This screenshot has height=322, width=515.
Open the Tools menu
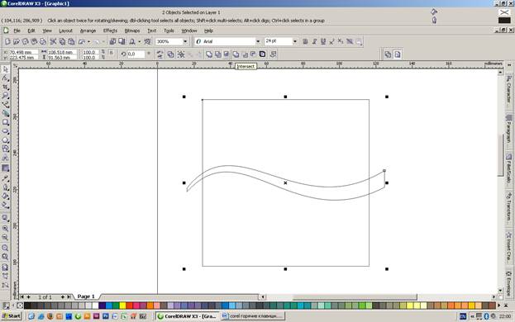[x=169, y=31]
